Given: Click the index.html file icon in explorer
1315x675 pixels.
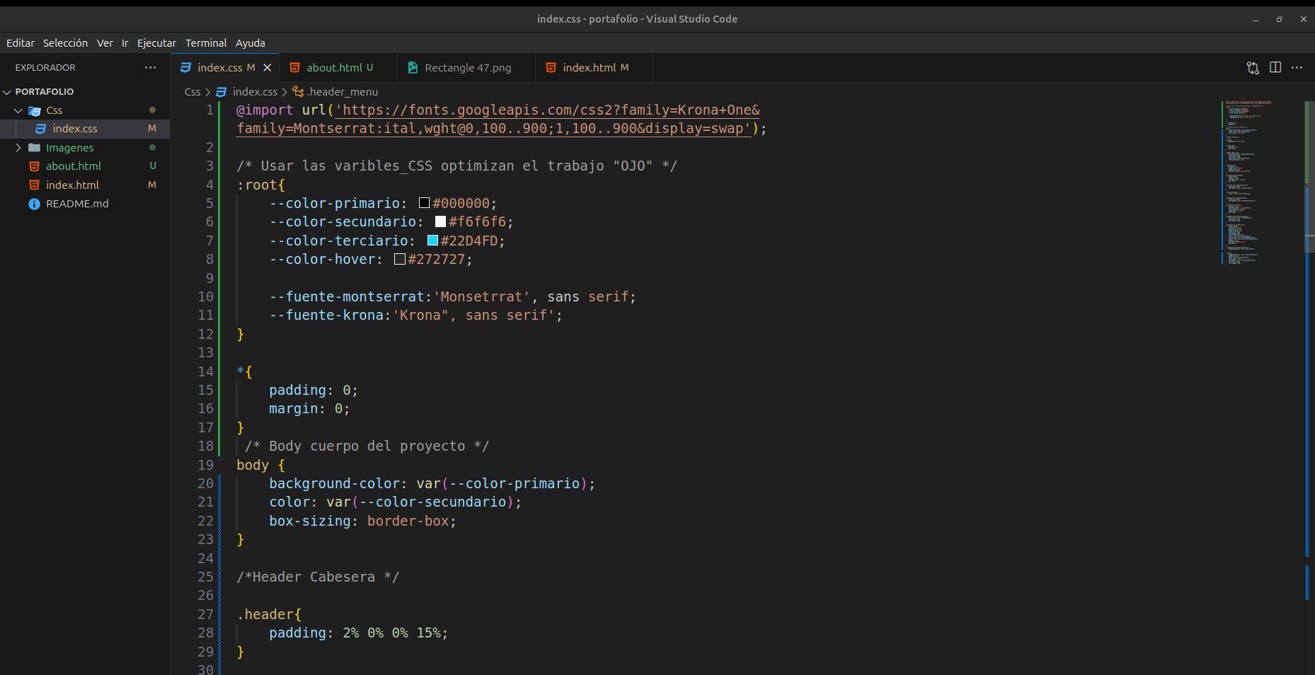Looking at the screenshot, I should pos(34,185).
